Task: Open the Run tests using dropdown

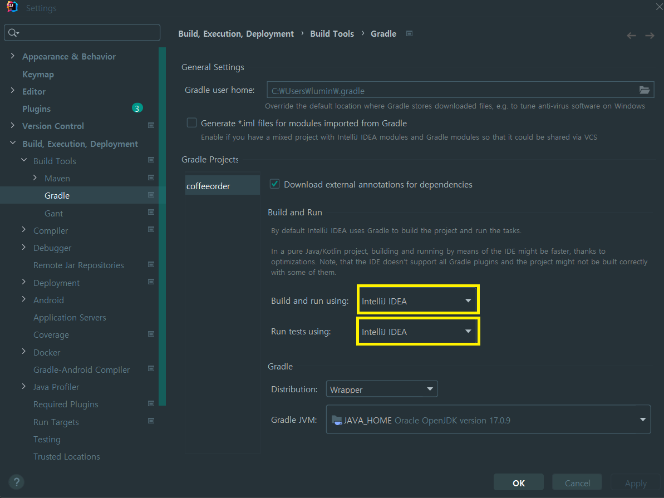Action: (x=418, y=331)
